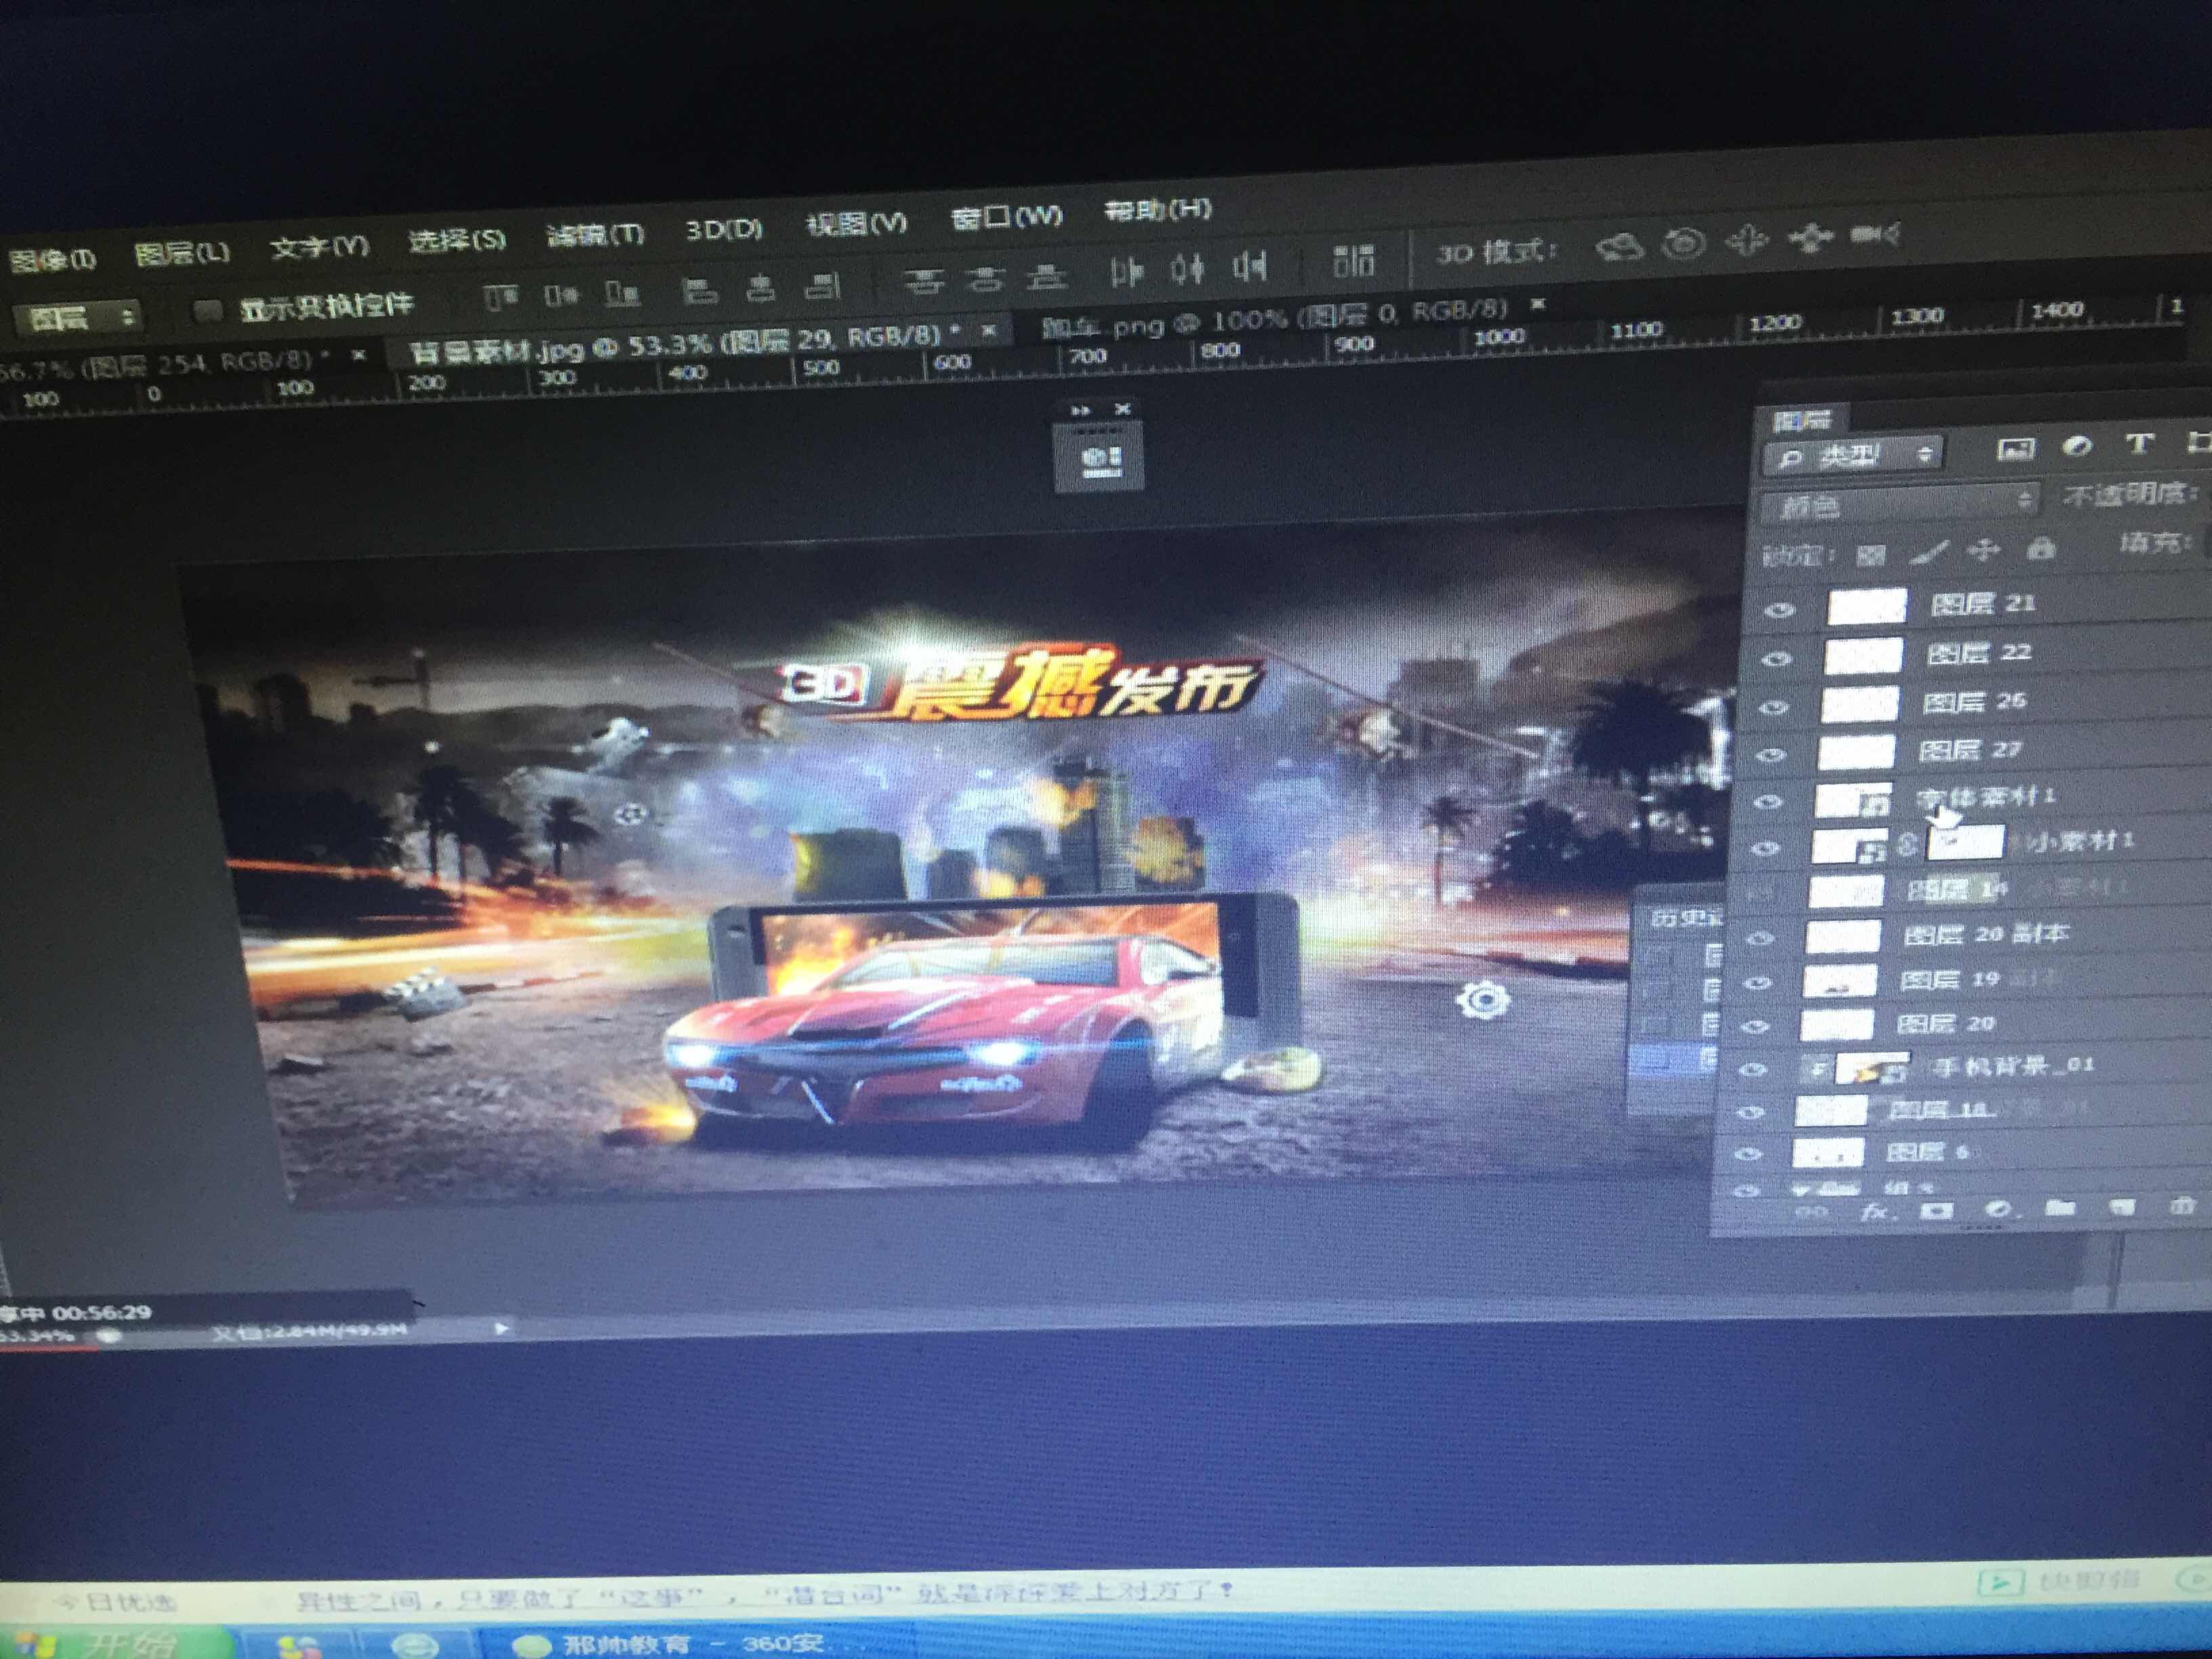
Task: Open the 文字(Y) menu
Action: (319, 247)
